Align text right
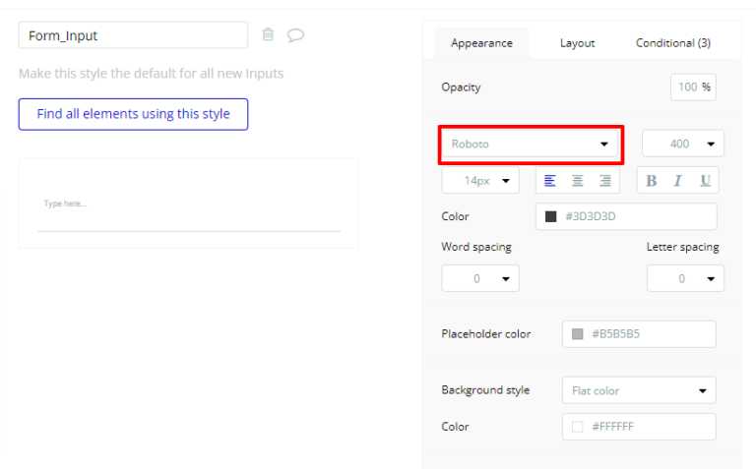756x469 pixels. [605, 181]
